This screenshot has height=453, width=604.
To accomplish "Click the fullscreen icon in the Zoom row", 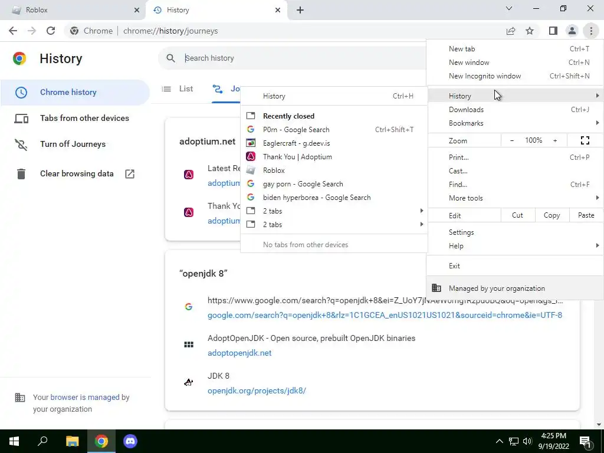I will click(585, 140).
